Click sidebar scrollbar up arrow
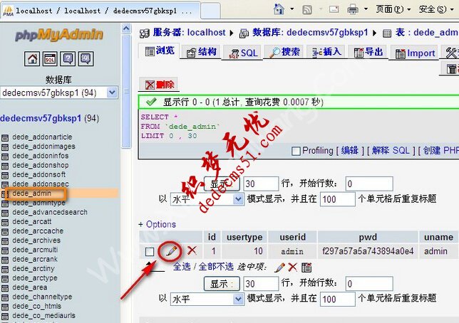459x323 pixels. 126,28
